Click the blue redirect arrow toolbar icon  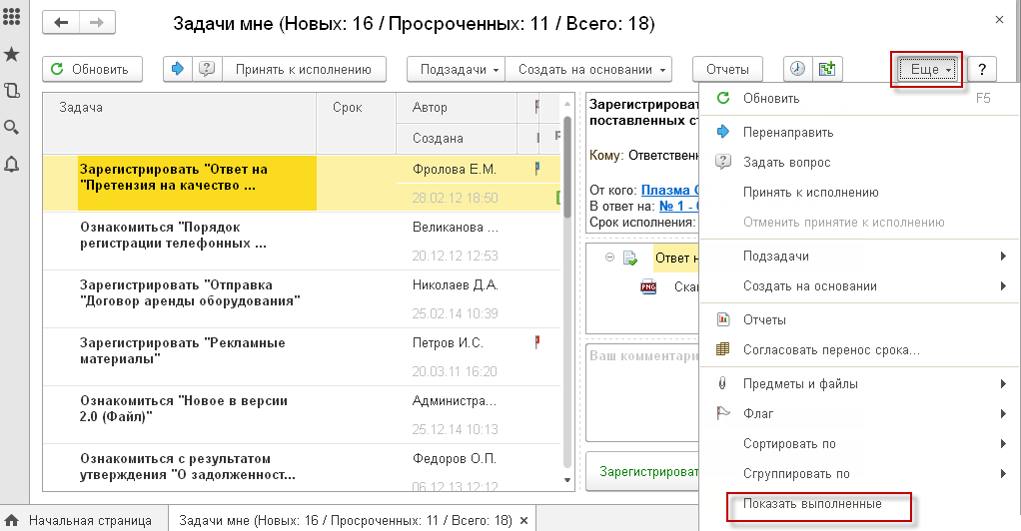(x=179, y=69)
